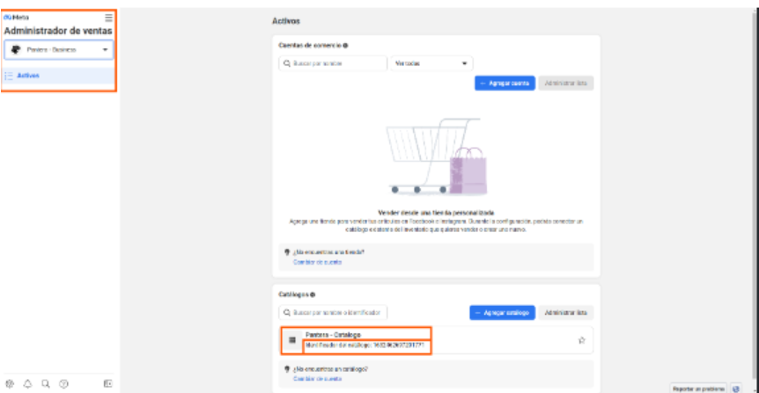Star the Pantera - Catalogo catalog
759x393 pixels.
click(x=582, y=340)
